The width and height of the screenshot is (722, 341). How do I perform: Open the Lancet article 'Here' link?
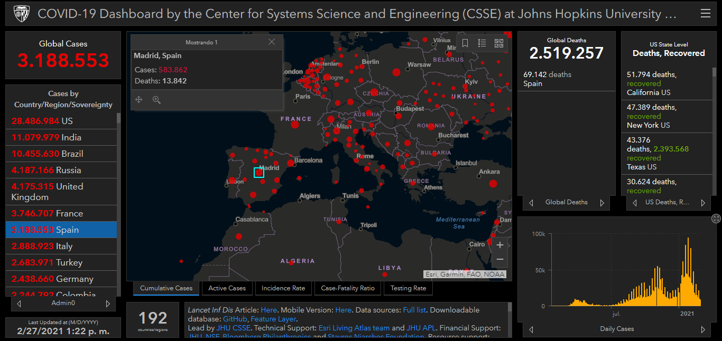click(269, 310)
